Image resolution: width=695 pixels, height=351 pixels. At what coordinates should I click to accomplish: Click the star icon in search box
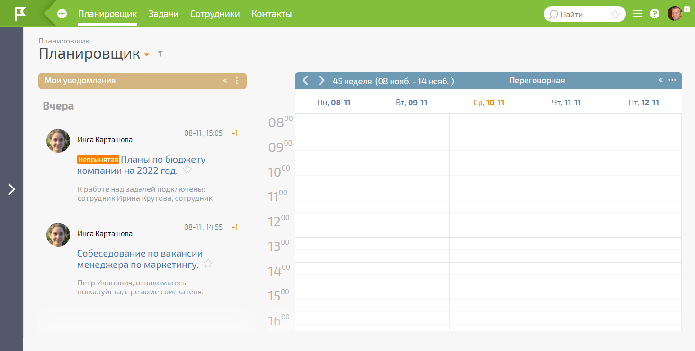point(615,14)
